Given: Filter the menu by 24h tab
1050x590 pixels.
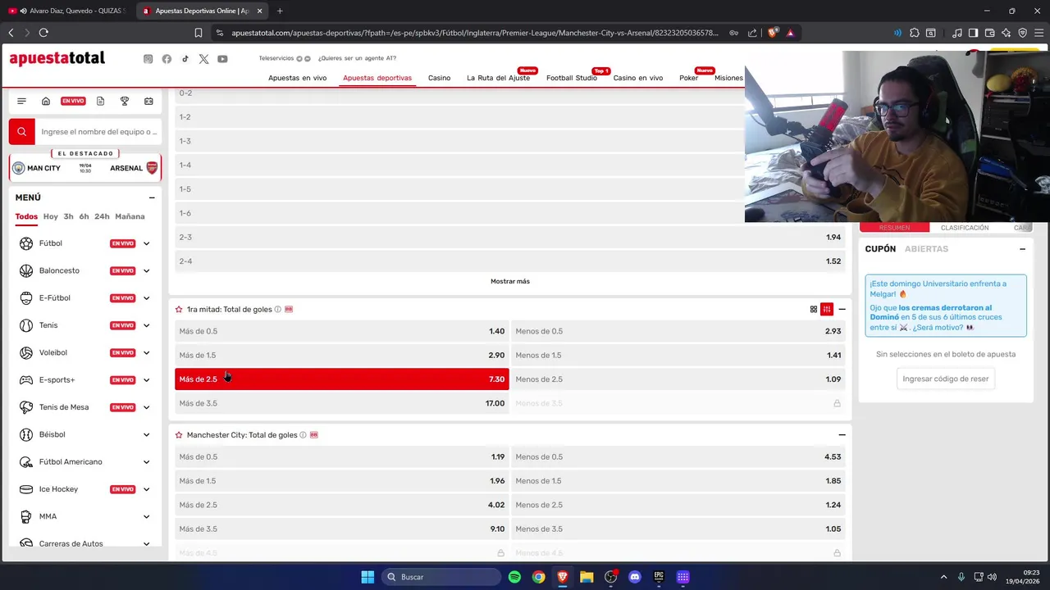Looking at the screenshot, I should (x=102, y=216).
